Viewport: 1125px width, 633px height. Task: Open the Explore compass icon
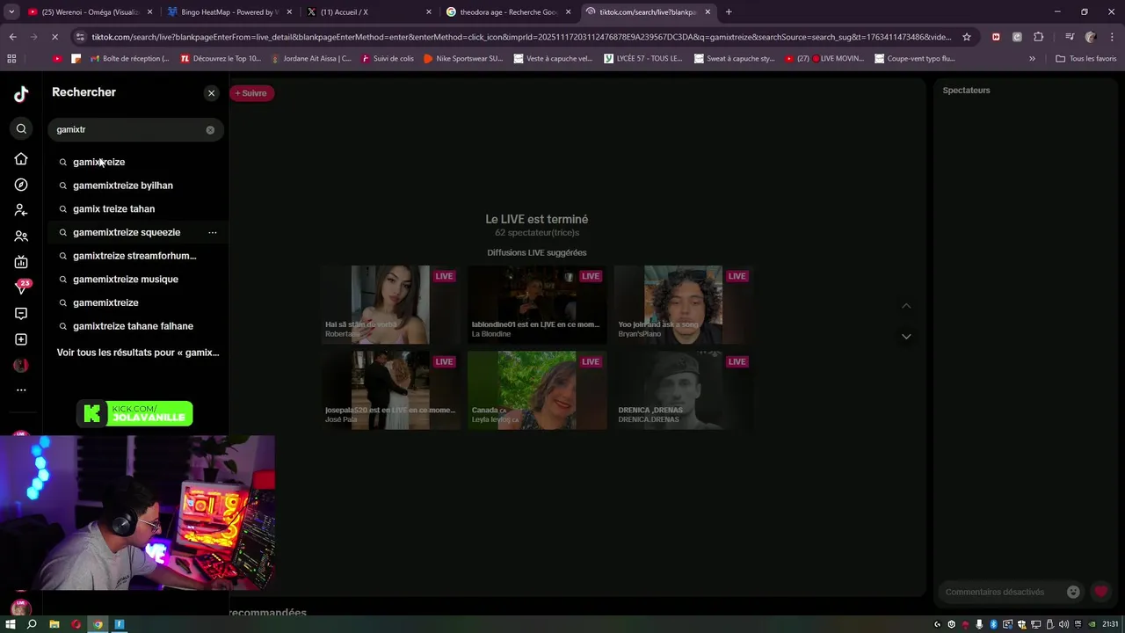click(21, 185)
